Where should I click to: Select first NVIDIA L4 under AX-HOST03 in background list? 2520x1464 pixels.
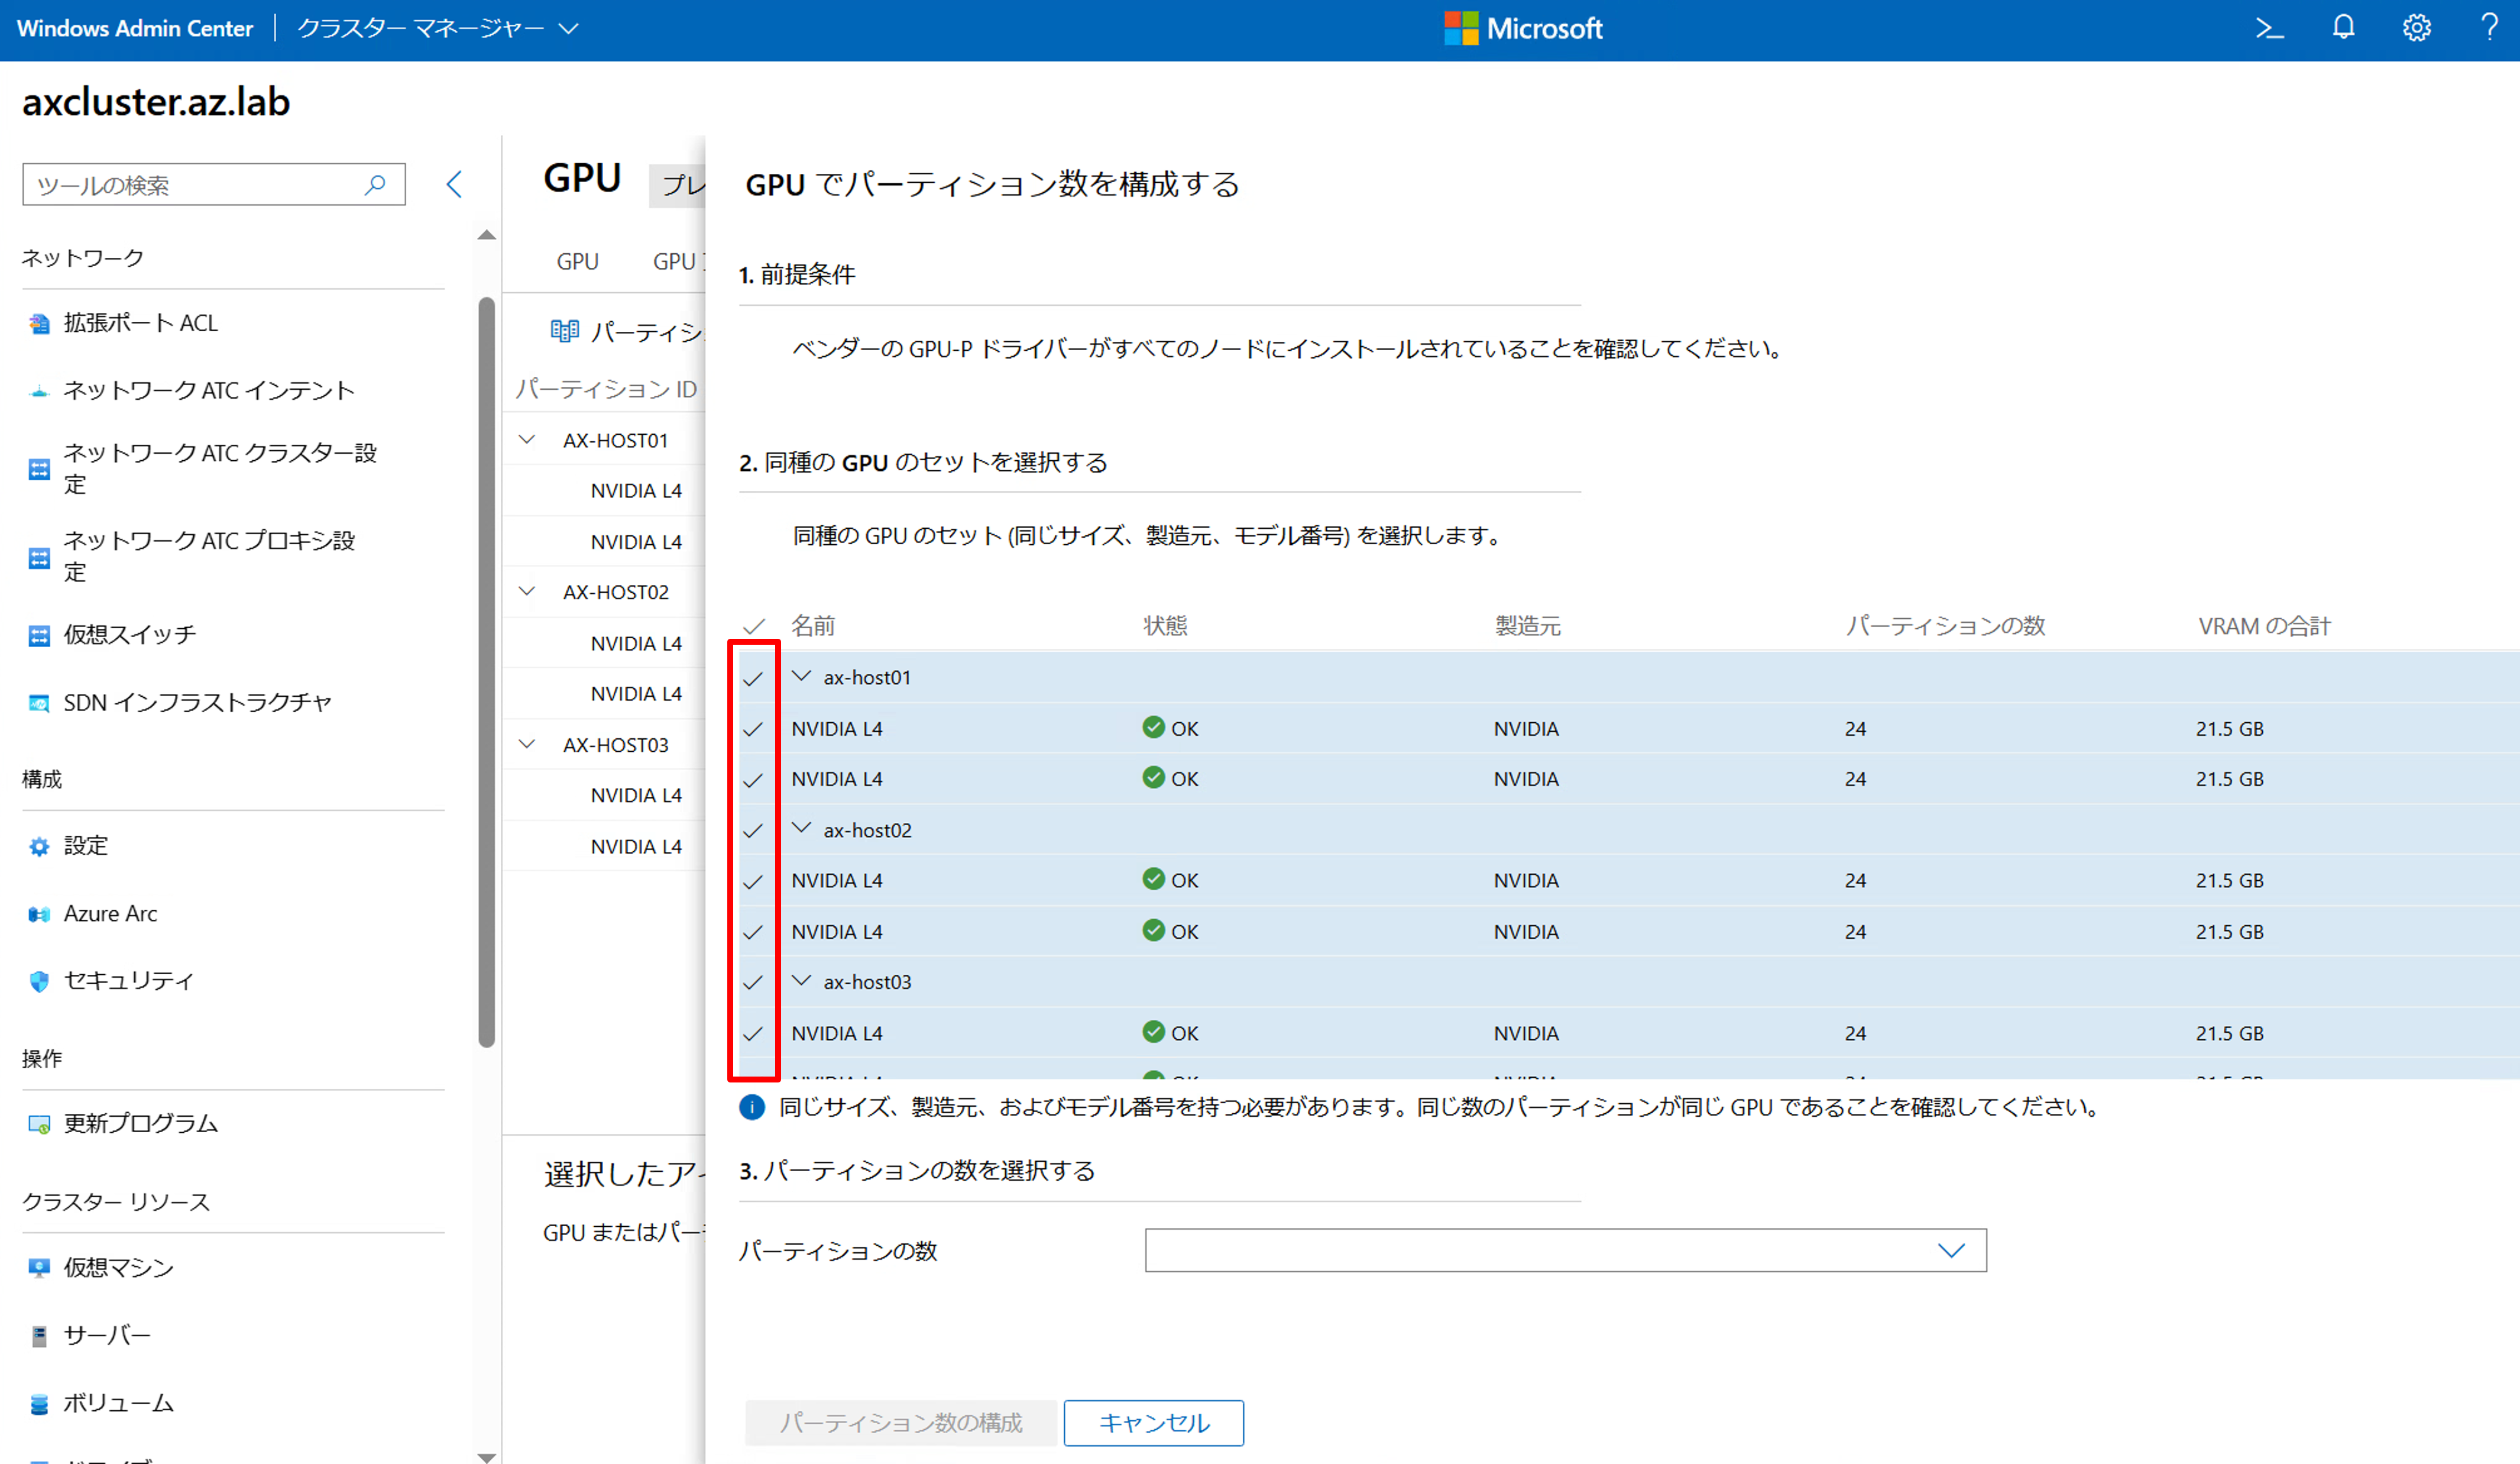click(x=636, y=796)
